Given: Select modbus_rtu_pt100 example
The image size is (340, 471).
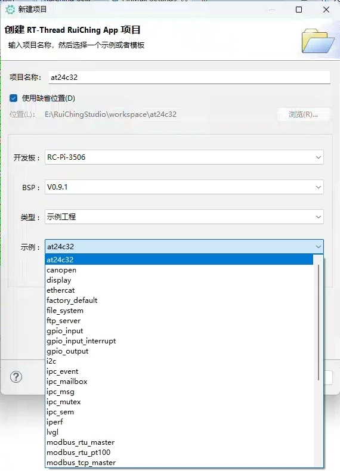Looking at the screenshot, I should click(x=179, y=453).
